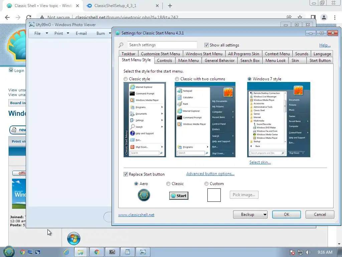Click the magnifier icon beside Search settings
The image size is (342, 257).
121,45
